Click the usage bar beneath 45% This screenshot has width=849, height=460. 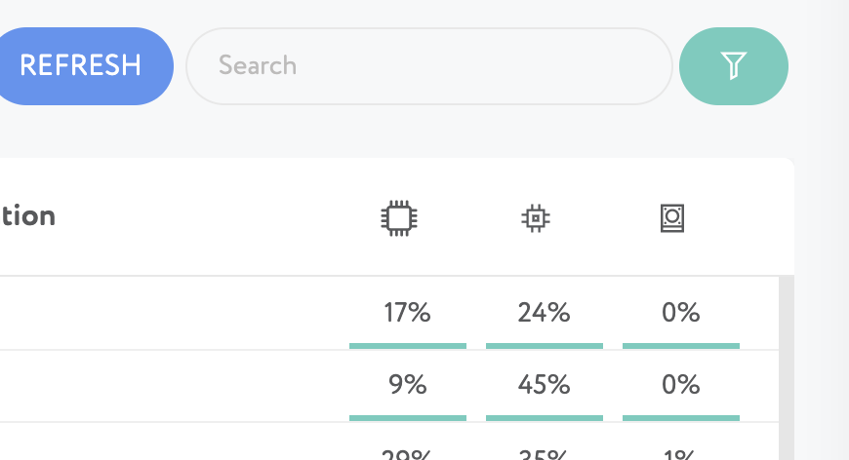pos(545,418)
